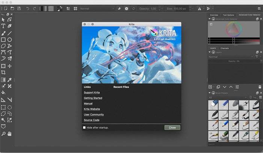Image resolution: width=263 pixels, height=153 pixels.
Task: Select the Elliptical Selection tool
Action: (x=9, y=107)
